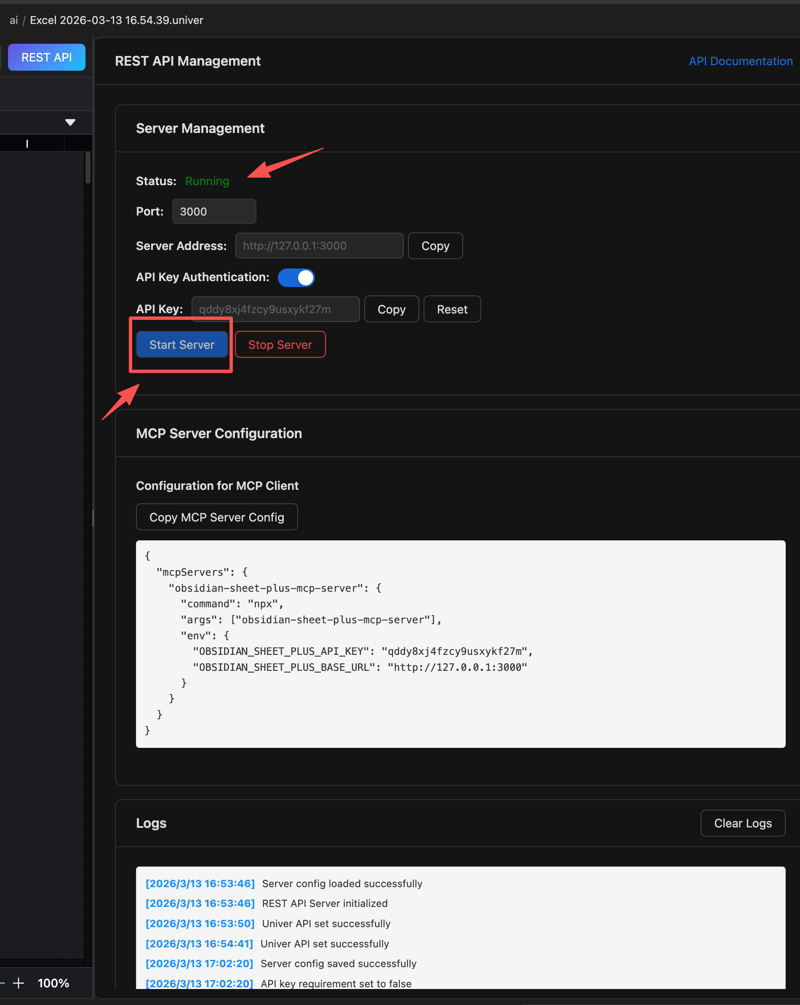Screen dimensions: 800x1005
Task: Copy the server address
Action: click(435, 246)
